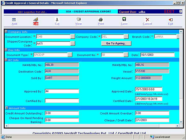Screen dimensions: 186x140
Task: Open lookup for Document Location
Action: (x=73, y=36)
